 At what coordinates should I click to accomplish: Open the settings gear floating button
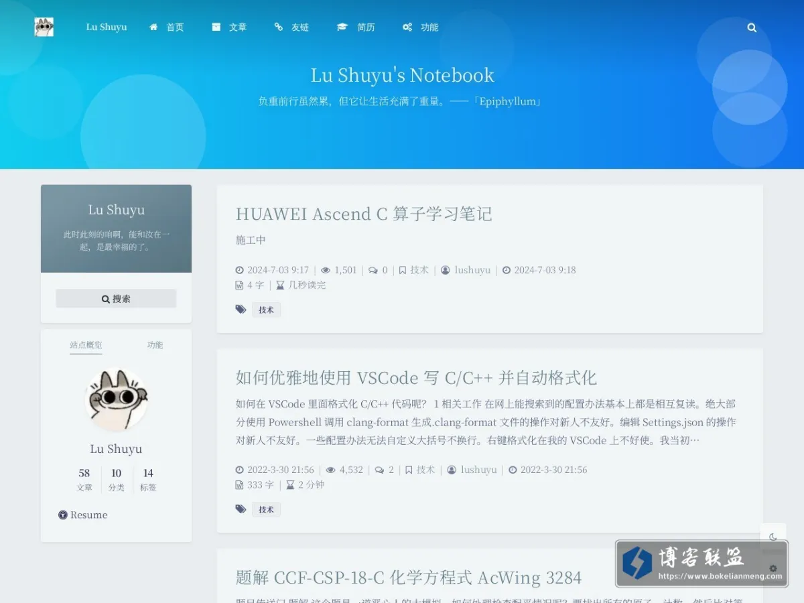click(773, 568)
